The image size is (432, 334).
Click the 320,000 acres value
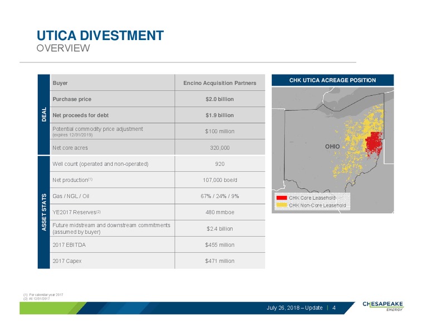[x=219, y=148]
